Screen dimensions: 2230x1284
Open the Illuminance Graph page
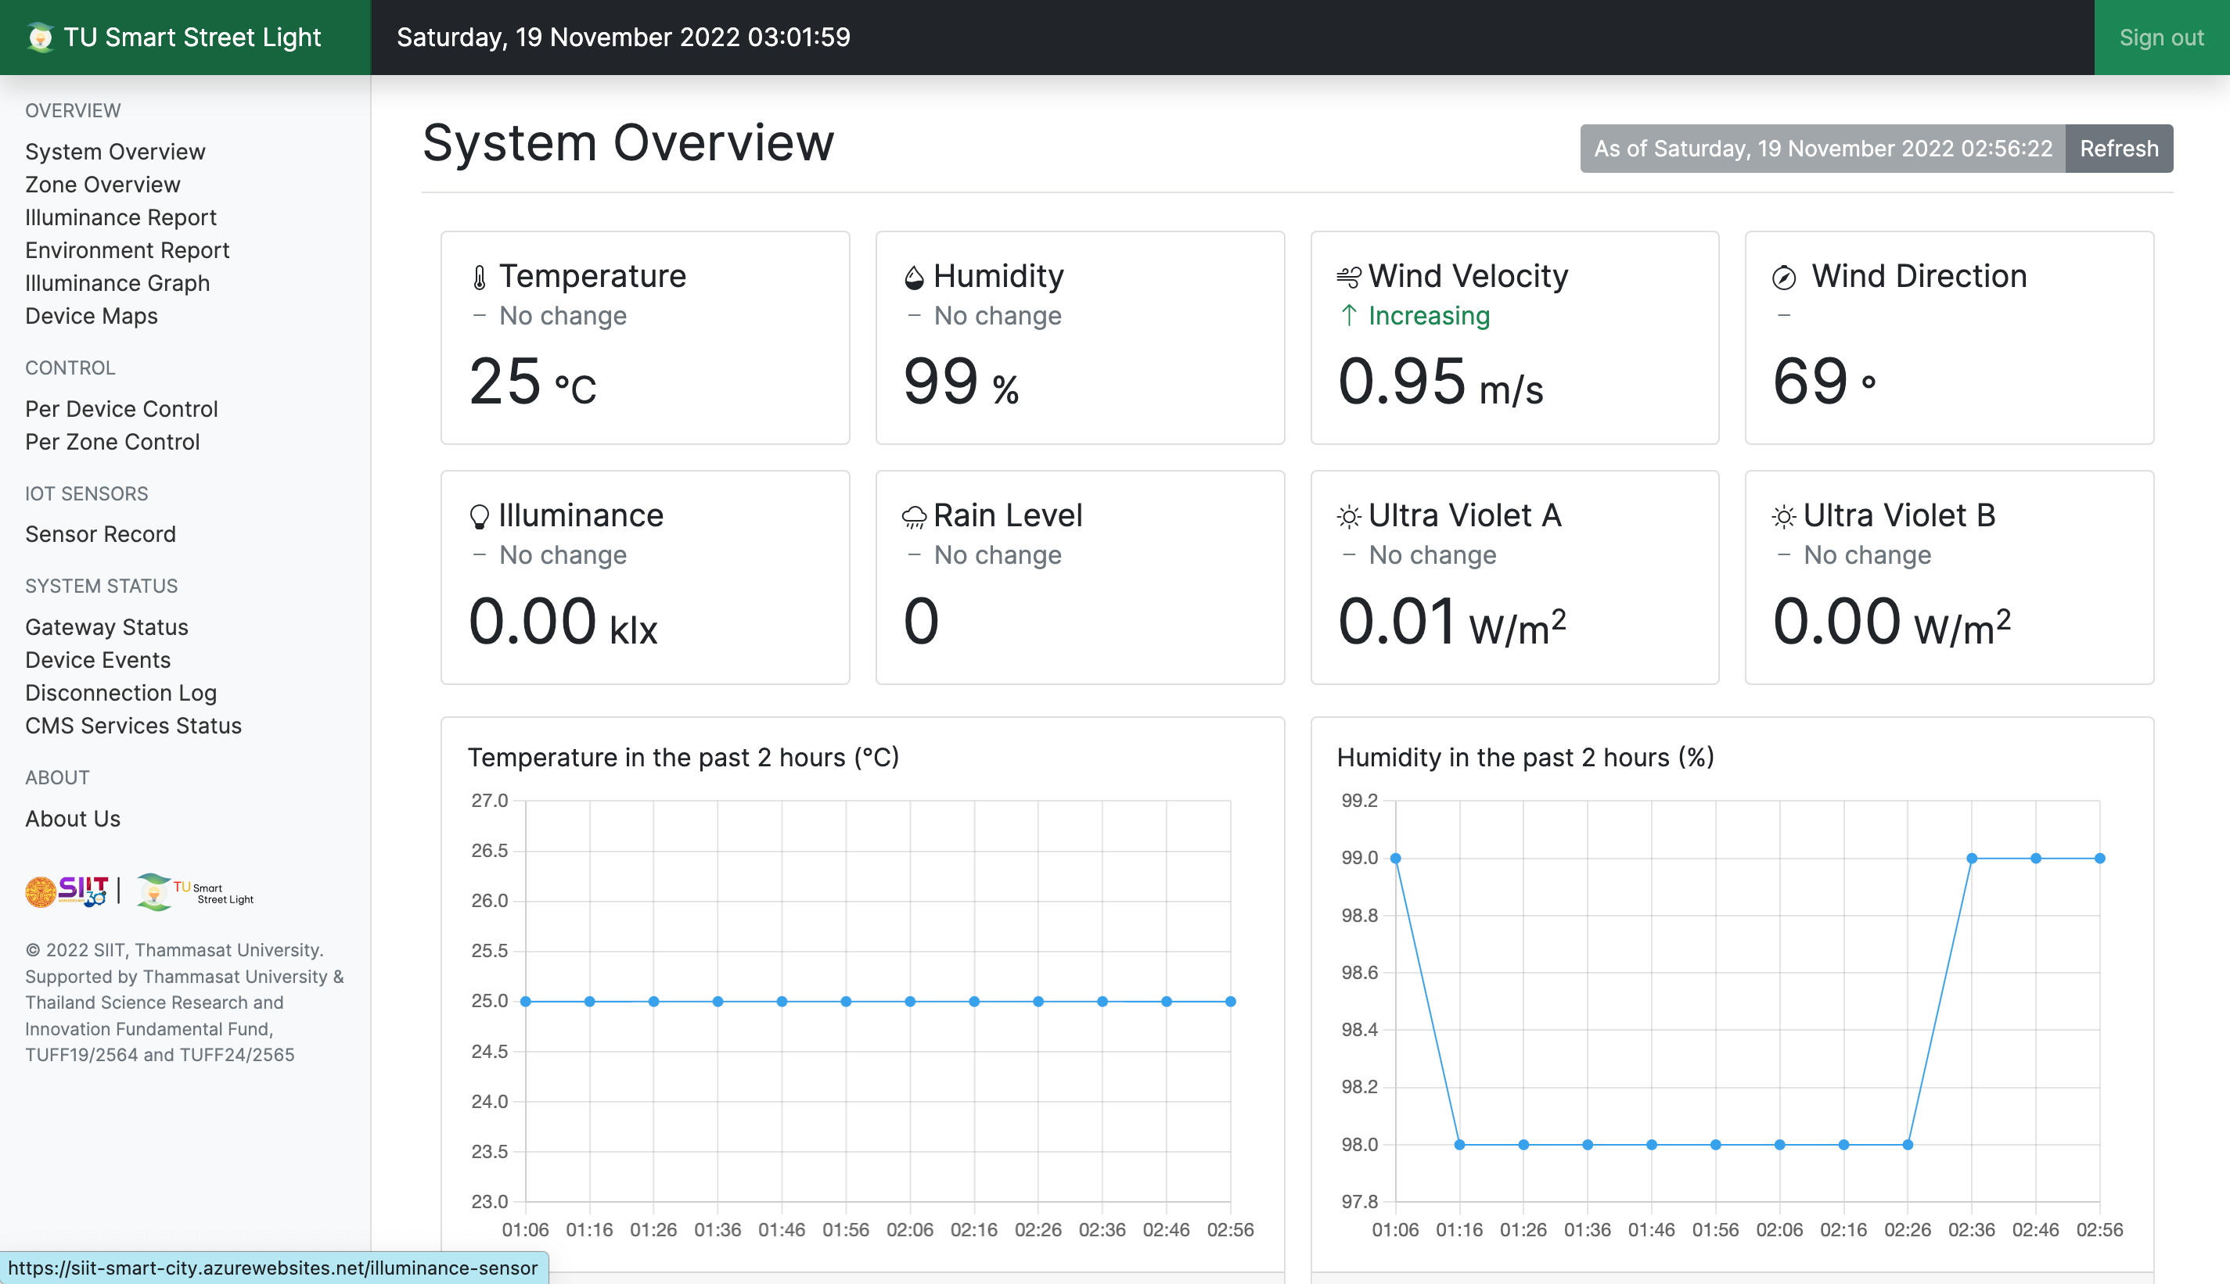(117, 283)
